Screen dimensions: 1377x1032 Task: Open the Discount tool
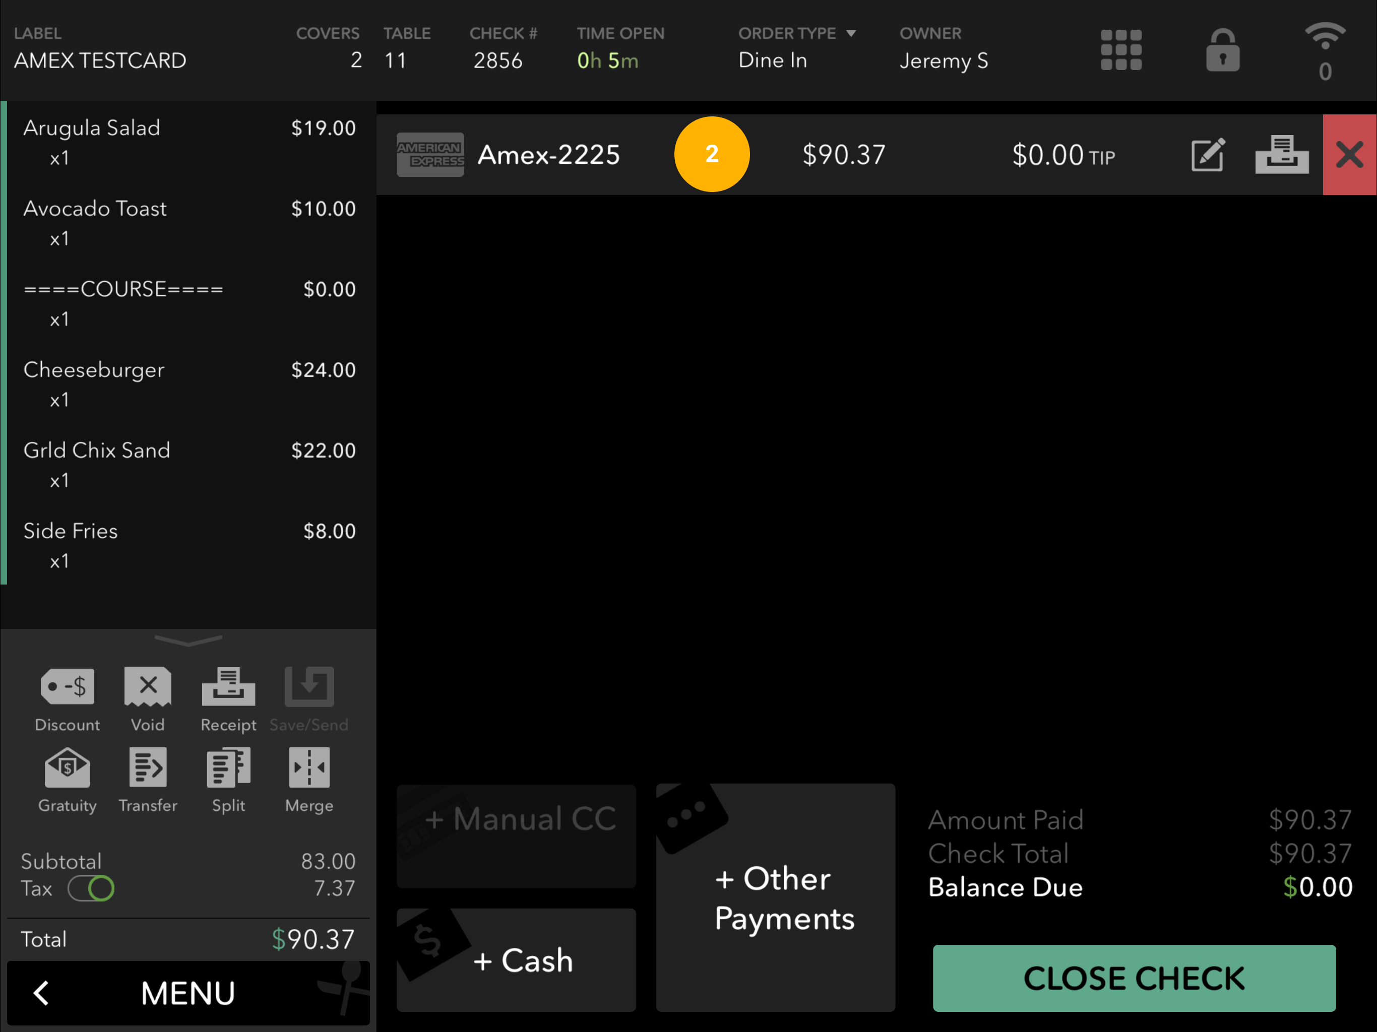(x=67, y=699)
